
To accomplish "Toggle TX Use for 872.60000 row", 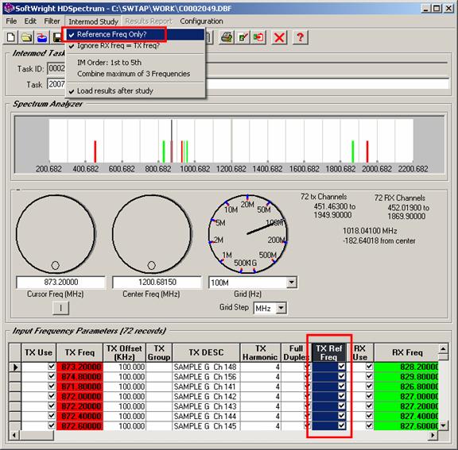I will pos(52,425).
